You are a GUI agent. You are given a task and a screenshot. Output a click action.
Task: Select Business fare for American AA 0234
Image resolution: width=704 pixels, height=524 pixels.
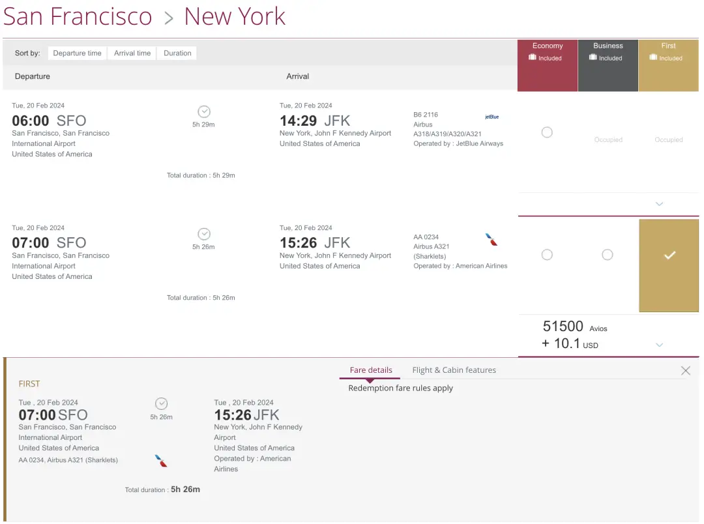[608, 255]
